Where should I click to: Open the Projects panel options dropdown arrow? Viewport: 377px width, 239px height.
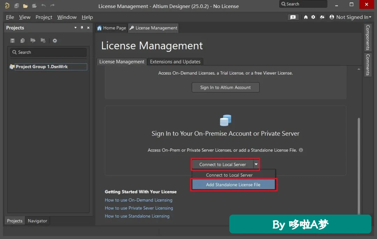coord(75,28)
